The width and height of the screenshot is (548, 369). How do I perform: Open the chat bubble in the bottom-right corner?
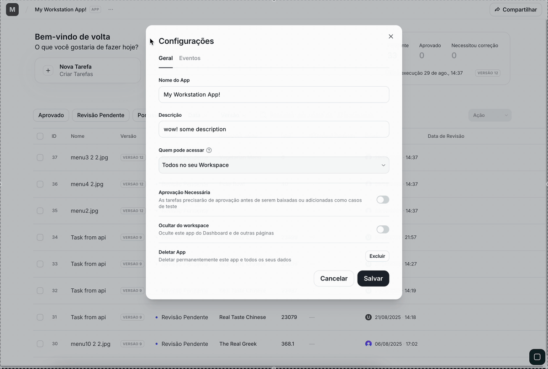pyautogui.click(x=536, y=357)
